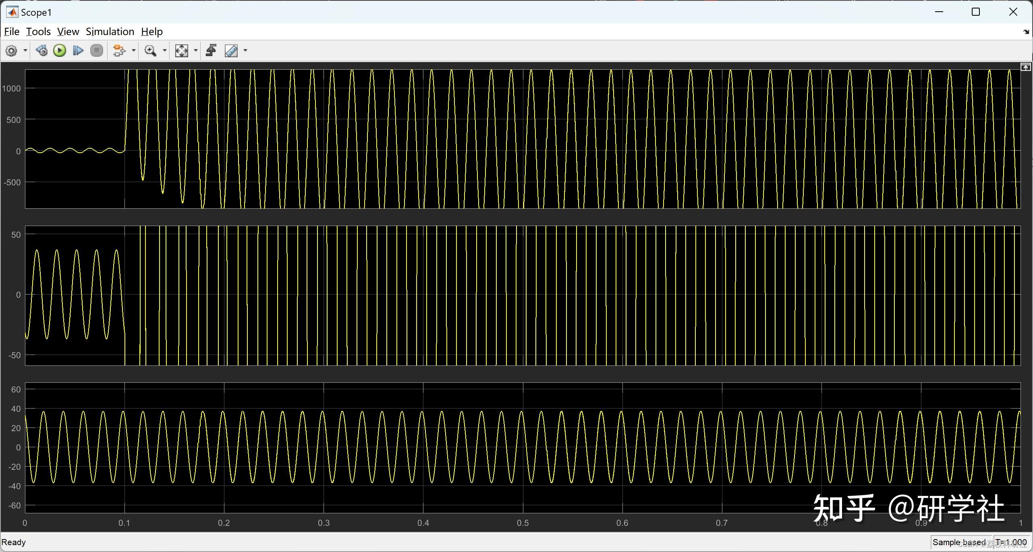Viewport: 1033px width, 552px height.
Task: Open the Simulation menu
Action: click(x=110, y=31)
